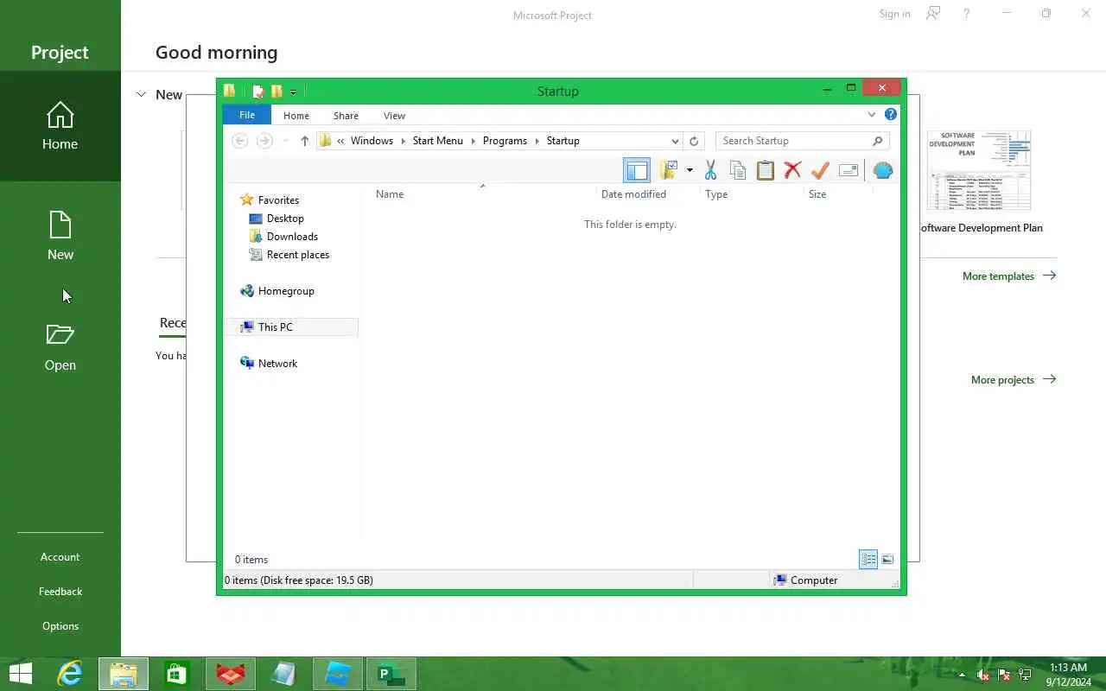The width and height of the screenshot is (1106, 691).
Task: Open the Home page in Project sidebar
Action: pyautogui.click(x=60, y=126)
